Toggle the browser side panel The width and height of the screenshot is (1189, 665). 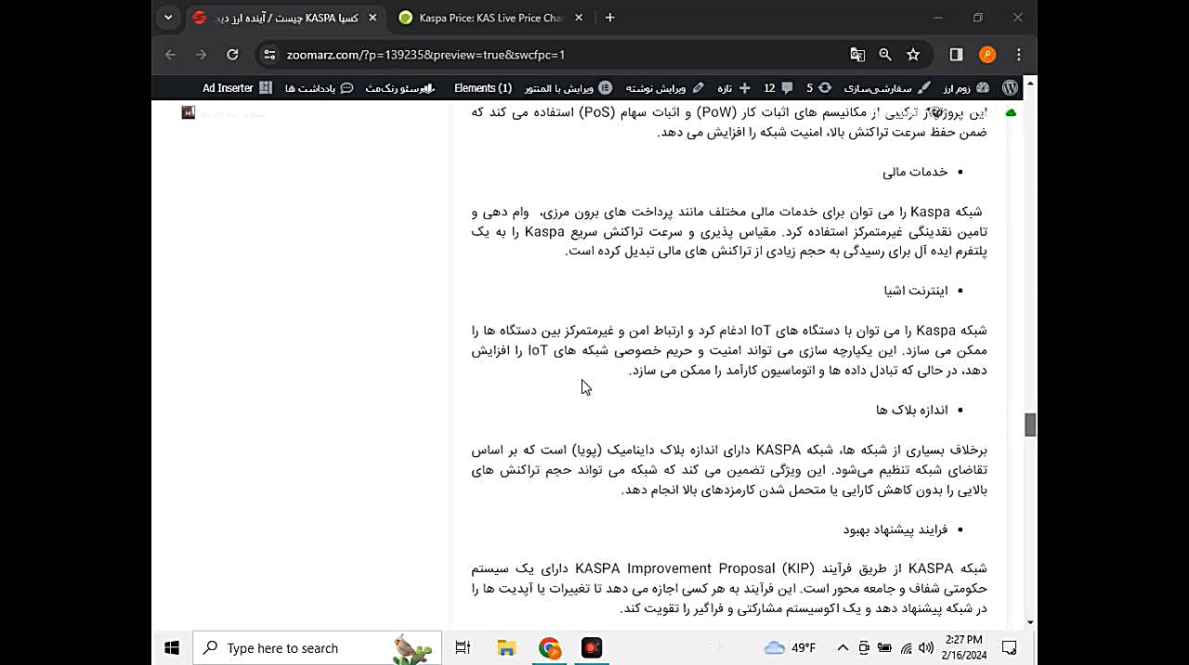click(956, 55)
